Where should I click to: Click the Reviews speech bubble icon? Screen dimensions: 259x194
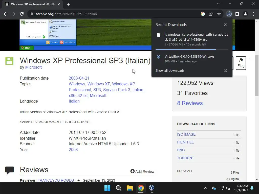(9, 171)
